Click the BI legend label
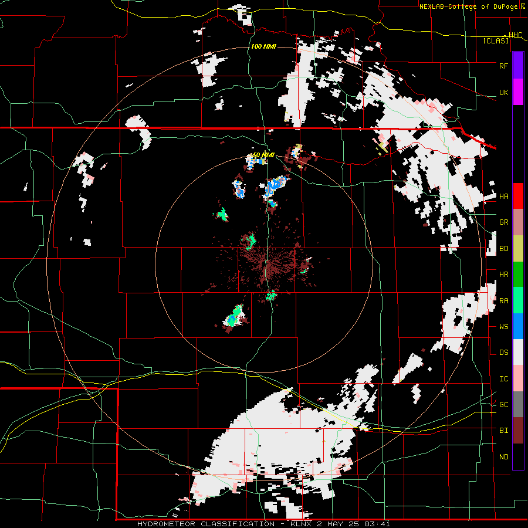 (503, 431)
